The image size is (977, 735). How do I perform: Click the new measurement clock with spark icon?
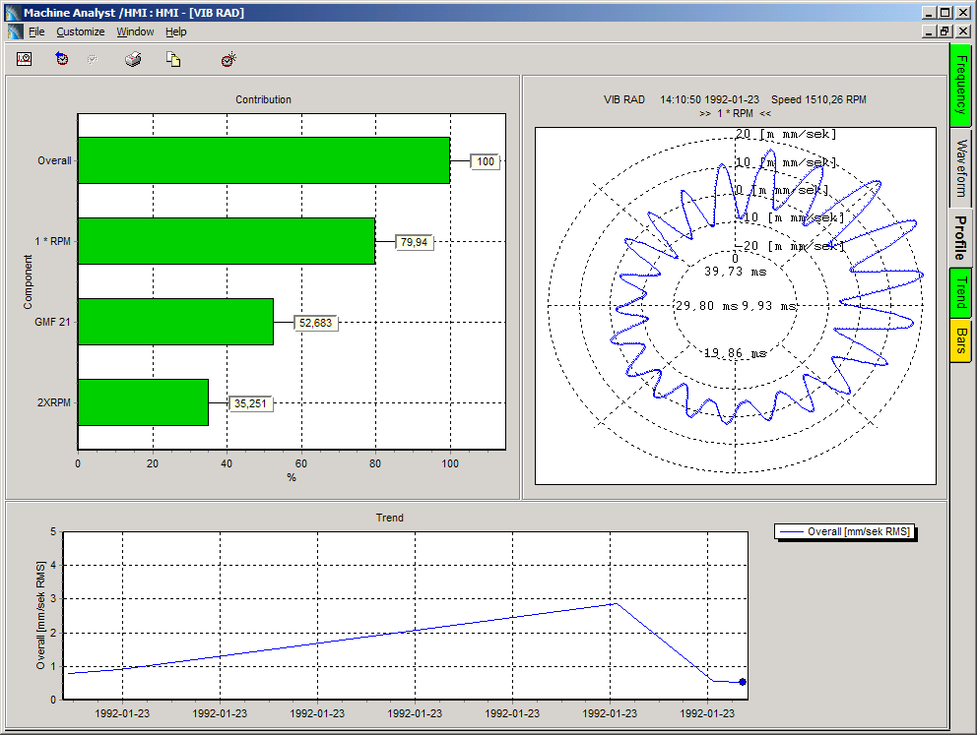point(228,59)
